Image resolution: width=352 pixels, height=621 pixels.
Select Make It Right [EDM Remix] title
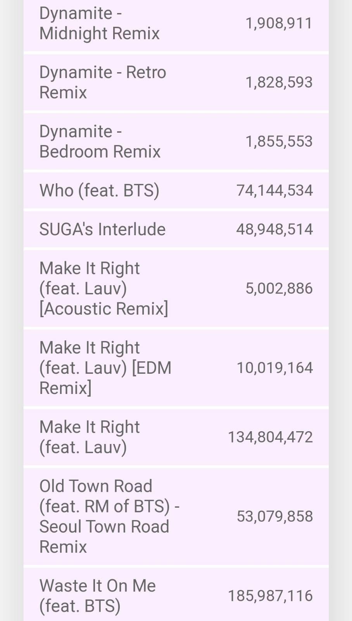coord(105,368)
